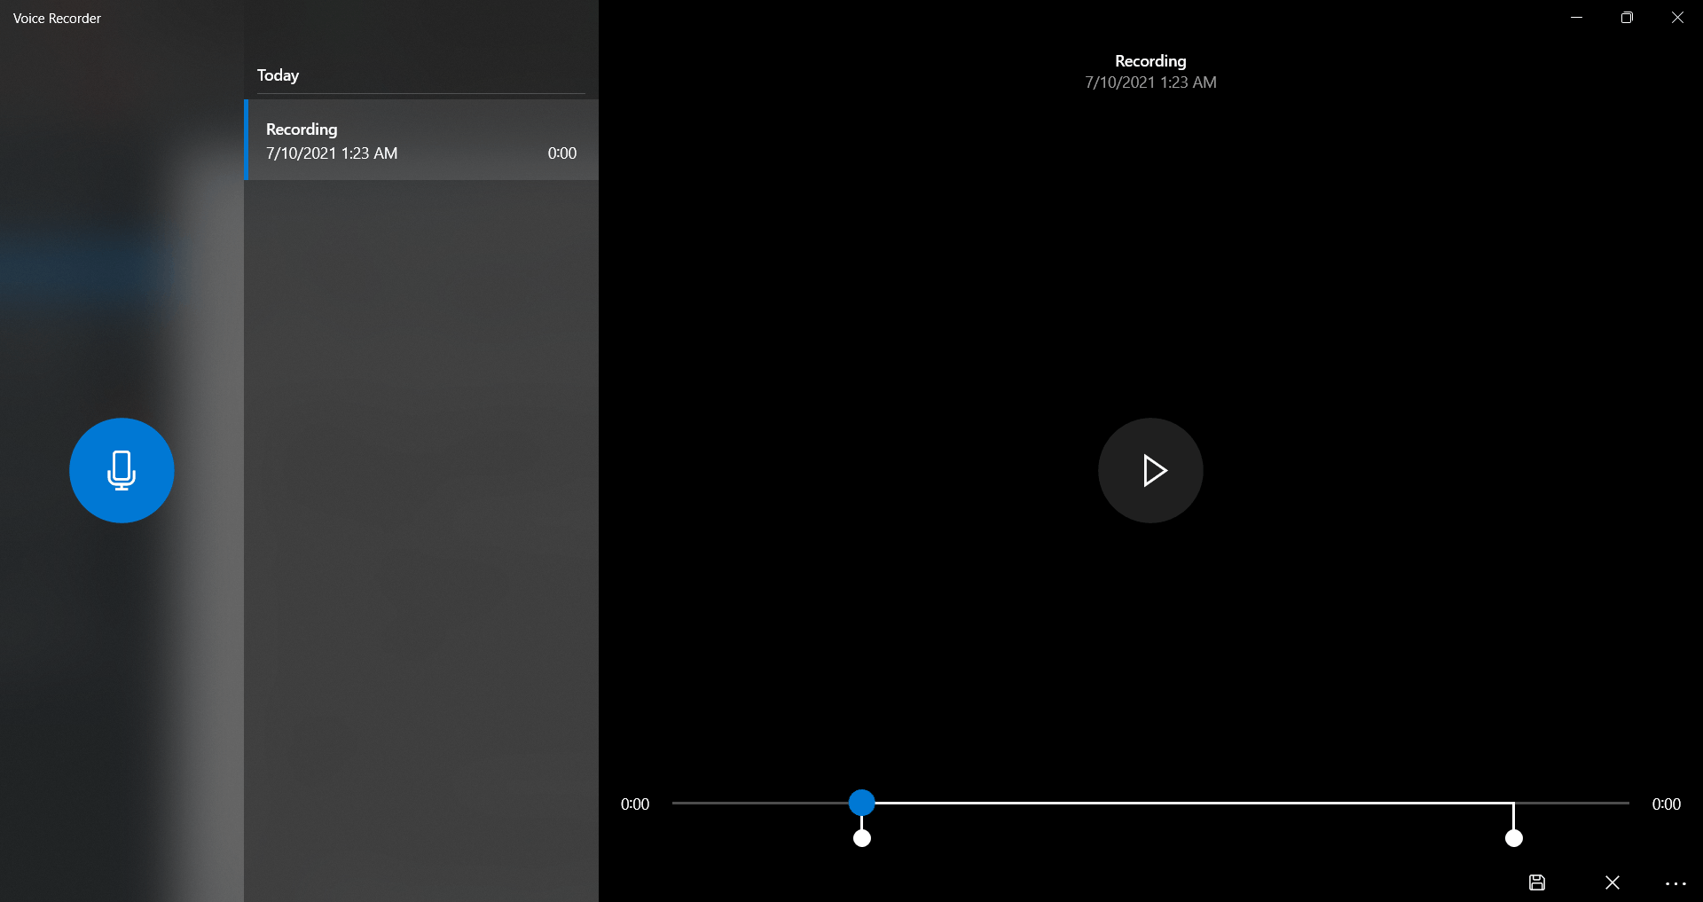This screenshot has width=1703, height=902.
Task: Cancel trimming with the X icon
Action: click(x=1613, y=882)
